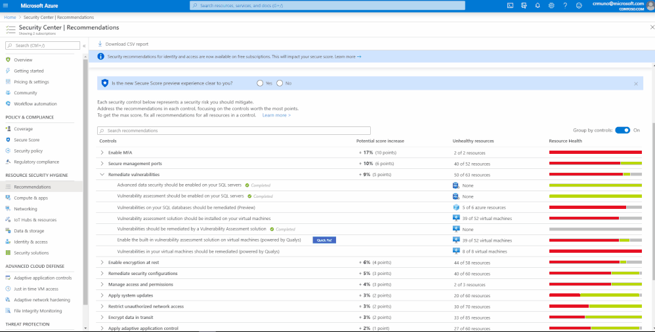Click the Pricing & settings icon
The image size is (655, 332).
tap(8, 82)
